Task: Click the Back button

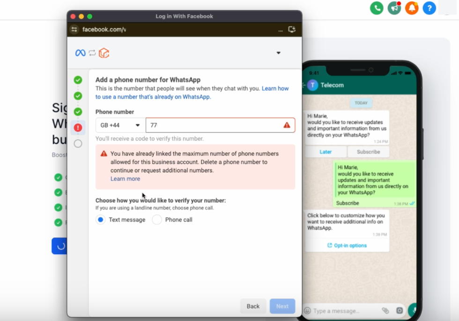Action: pyautogui.click(x=253, y=306)
